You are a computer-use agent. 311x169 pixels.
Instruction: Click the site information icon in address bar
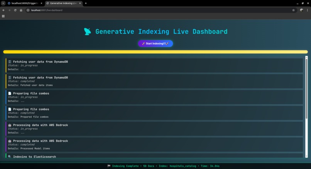(x=28, y=10)
